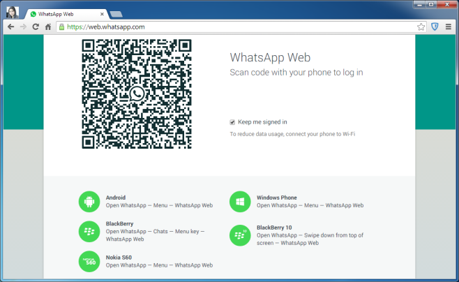The width and height of the screenshot is (459, 282).
Task: Open a new tab
Action: [116, 13]
